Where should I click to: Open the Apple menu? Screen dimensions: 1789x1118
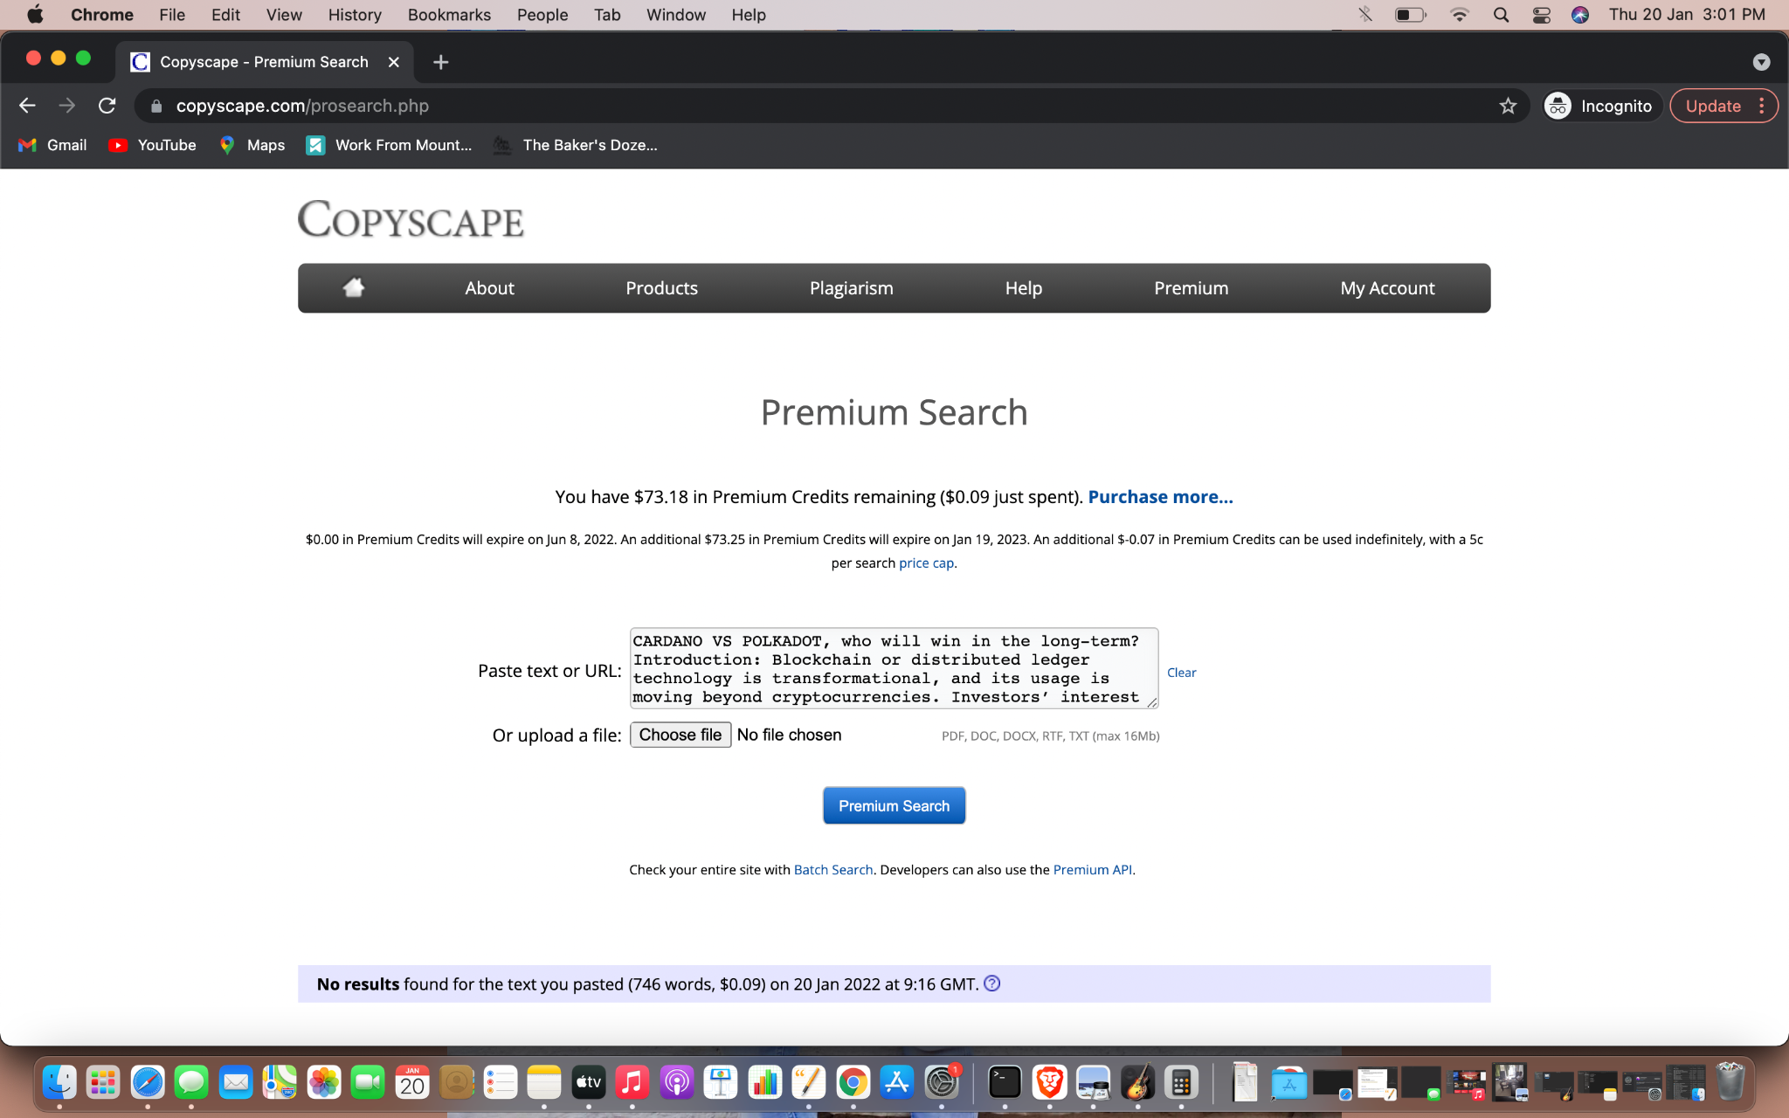pos(35,15)
